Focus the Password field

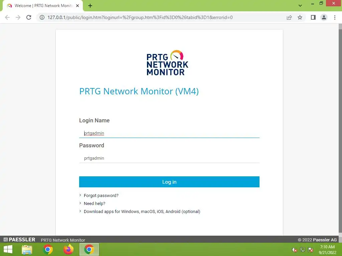click(x=169, y=158)
